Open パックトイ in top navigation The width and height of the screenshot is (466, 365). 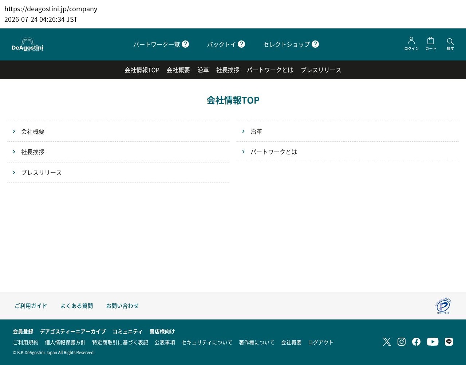[222, 44]
